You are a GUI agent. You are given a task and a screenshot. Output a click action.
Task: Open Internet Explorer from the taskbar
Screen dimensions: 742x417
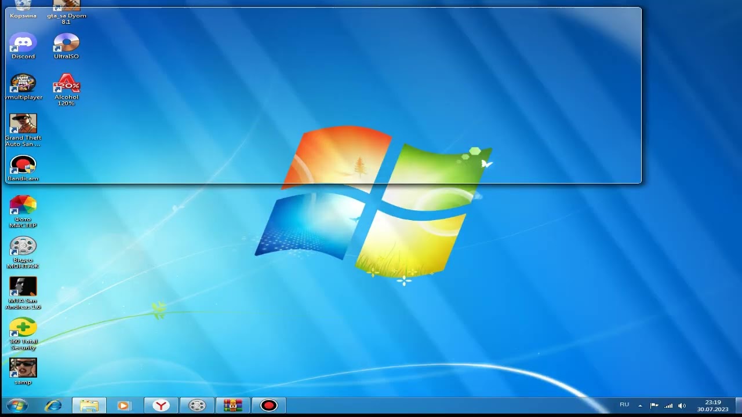53,405
